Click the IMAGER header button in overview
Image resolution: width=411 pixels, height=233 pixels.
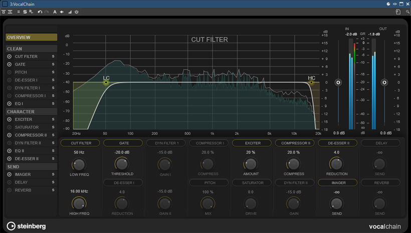point(338,183)
